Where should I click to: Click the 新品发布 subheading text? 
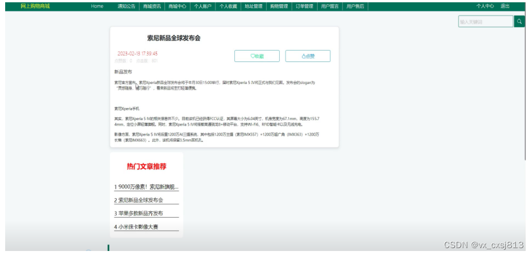coord(123,72)
